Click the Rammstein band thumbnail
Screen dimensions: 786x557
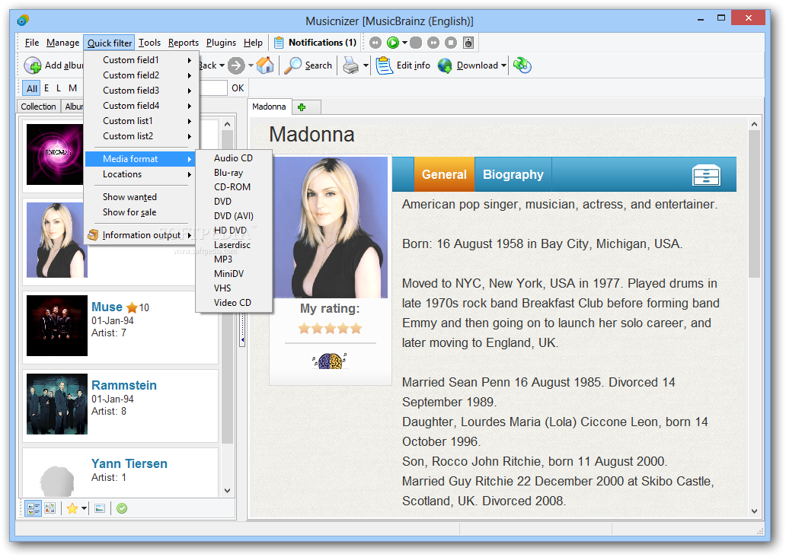(x=57, y=404)
